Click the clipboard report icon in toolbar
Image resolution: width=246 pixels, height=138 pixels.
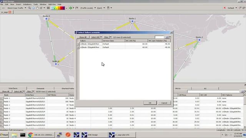pyautogui.click(x=108, y=8)
